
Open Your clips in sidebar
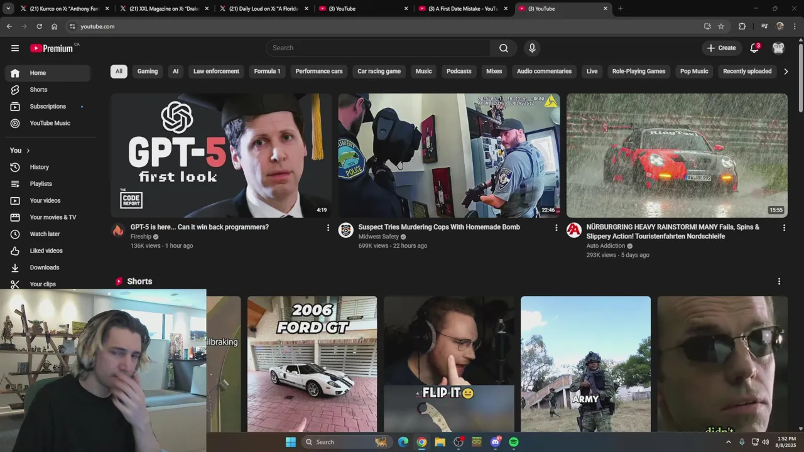[x=48, y=284]
